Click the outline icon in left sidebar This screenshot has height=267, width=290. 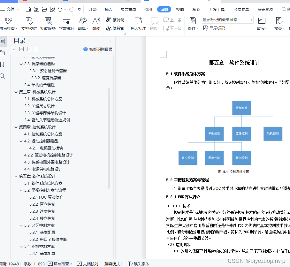(x=3, y=42)
